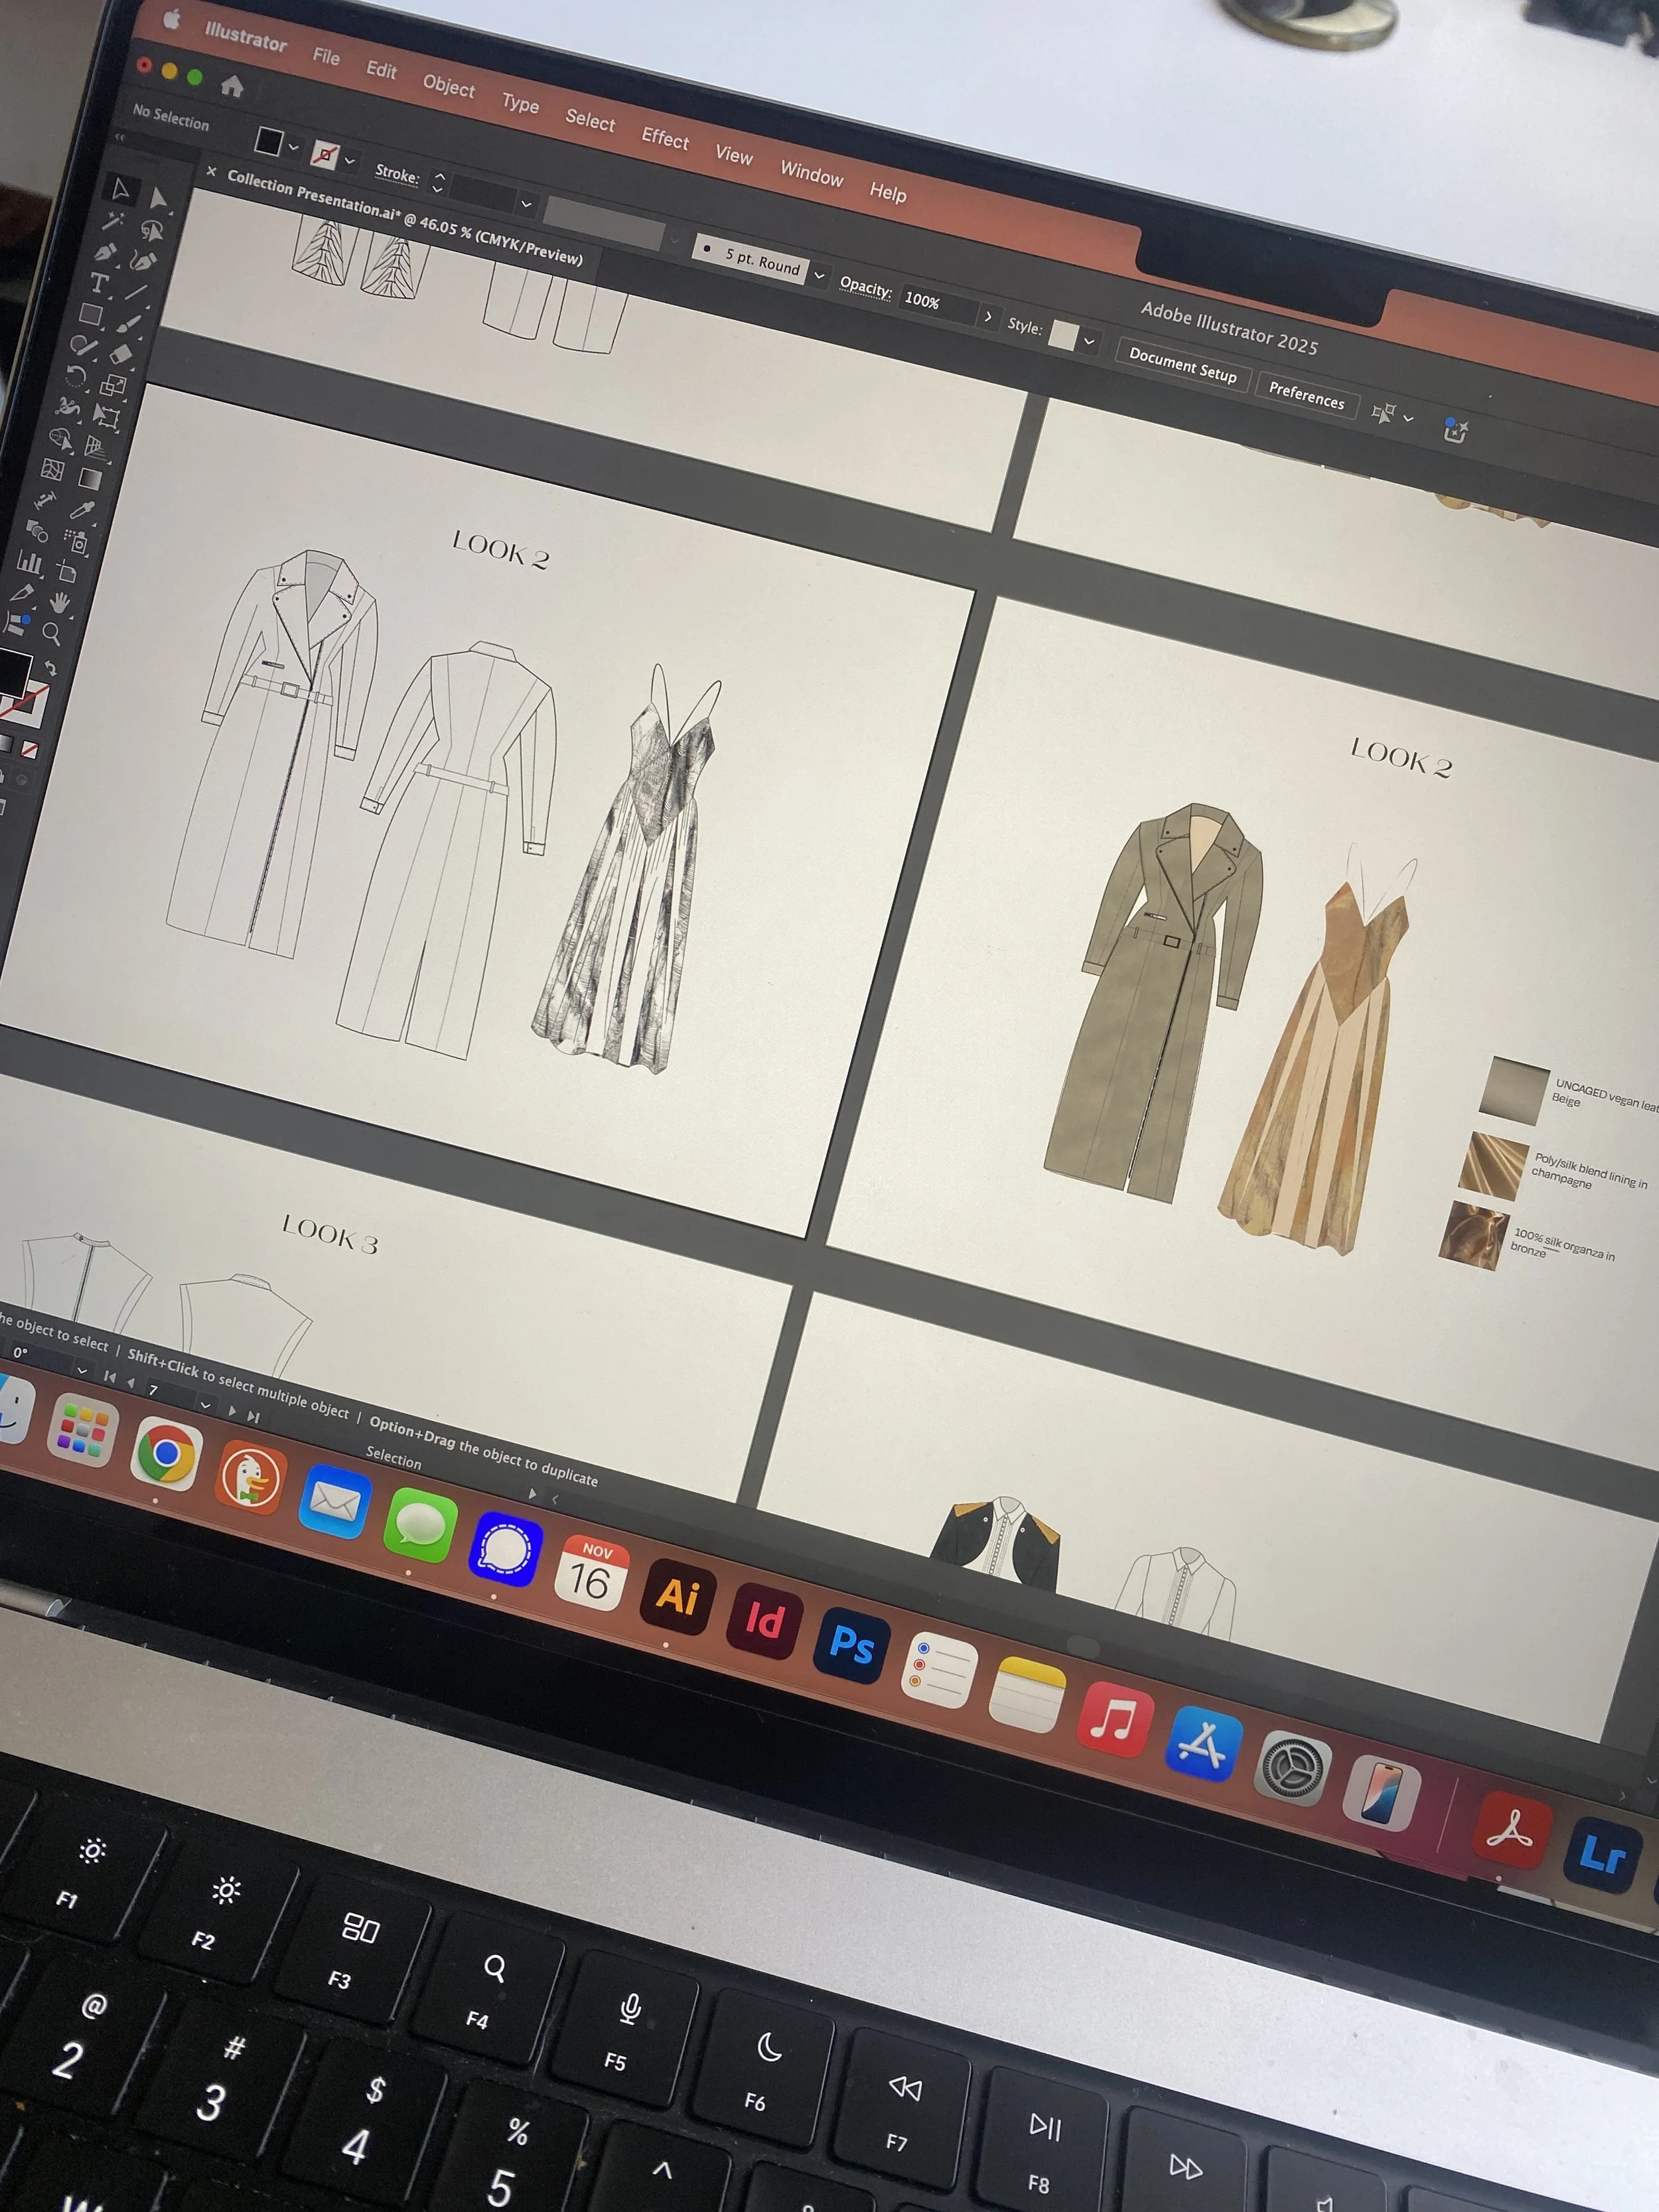This screenshot has height=2212, width=1659.
Task: Open the stroke weight dropdown
Action: pos(526,203)
